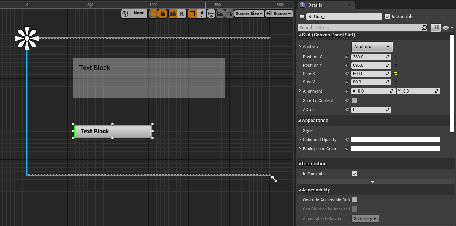The width and height of the screenshot is (456, 226).
Task: Open the Anchors preset dropdown
Action: coord(372,47)
